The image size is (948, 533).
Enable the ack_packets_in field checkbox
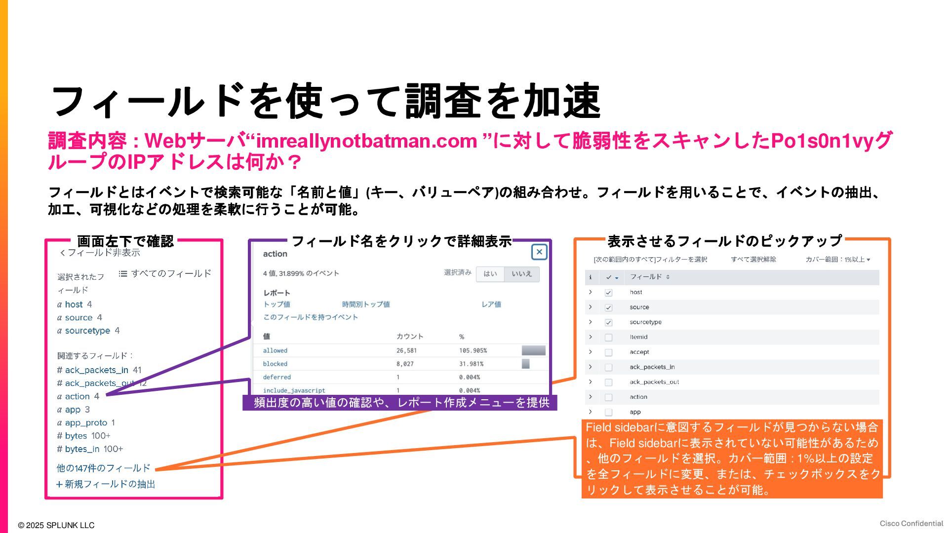608,367
